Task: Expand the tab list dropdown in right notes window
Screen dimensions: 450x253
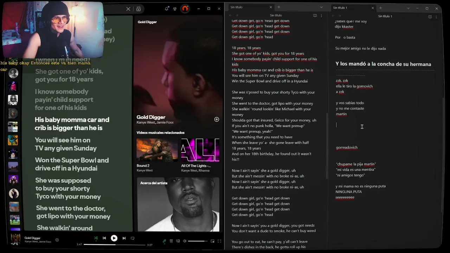Action: [x=408, y=8]
